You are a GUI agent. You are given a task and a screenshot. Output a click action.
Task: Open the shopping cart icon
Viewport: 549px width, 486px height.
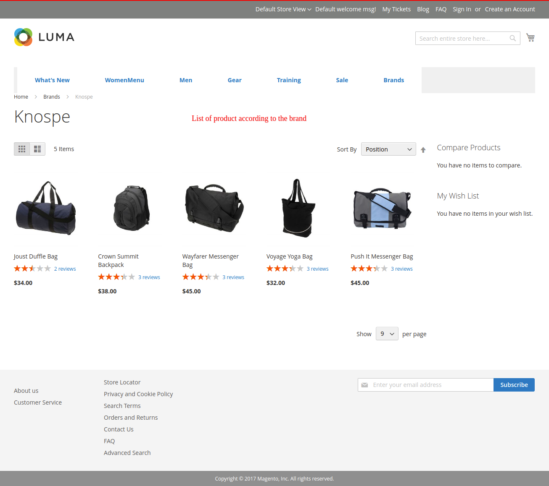click(531, 38)
